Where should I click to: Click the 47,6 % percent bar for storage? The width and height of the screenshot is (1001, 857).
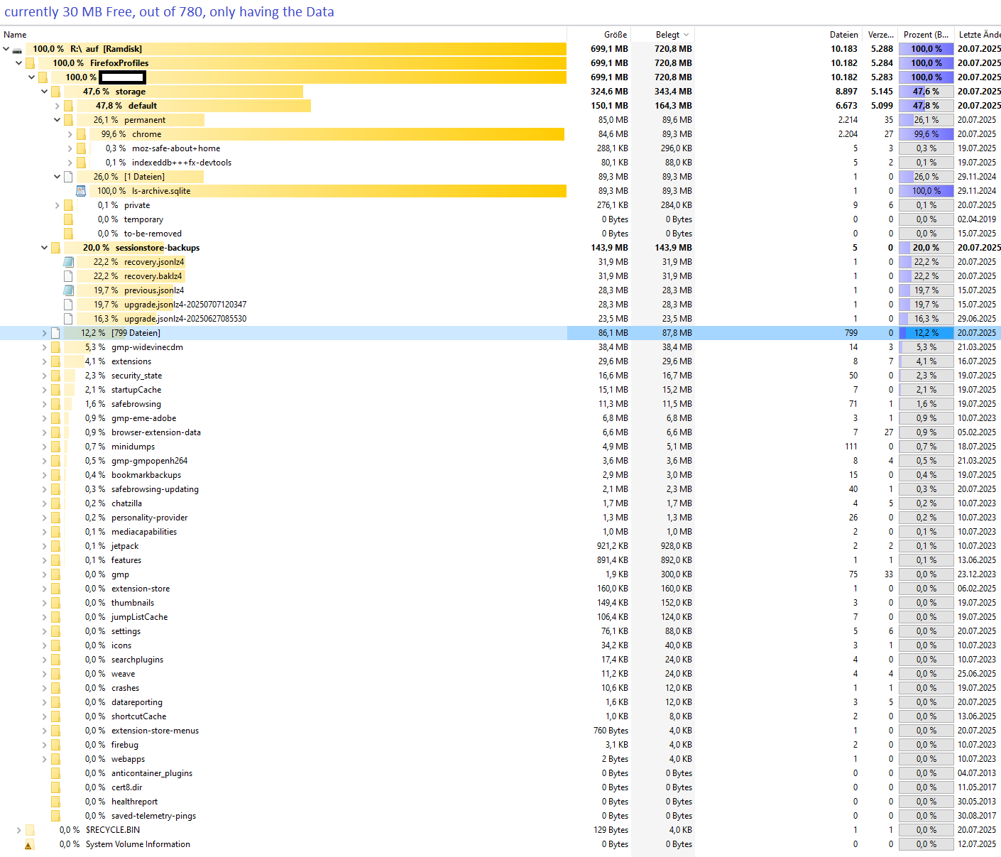[926, 92]
